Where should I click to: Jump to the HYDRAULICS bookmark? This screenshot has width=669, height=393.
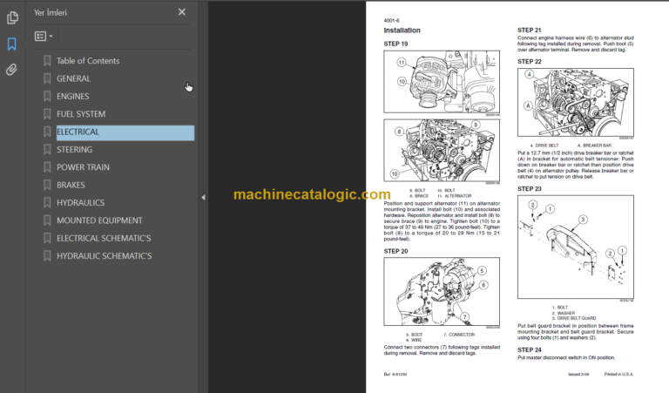(81, 203)
